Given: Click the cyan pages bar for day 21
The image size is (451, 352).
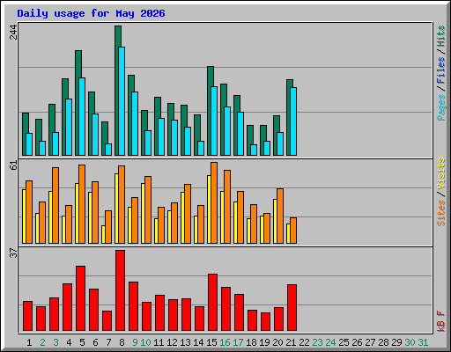Looking at the screenshot, I should tap(293, 121).
